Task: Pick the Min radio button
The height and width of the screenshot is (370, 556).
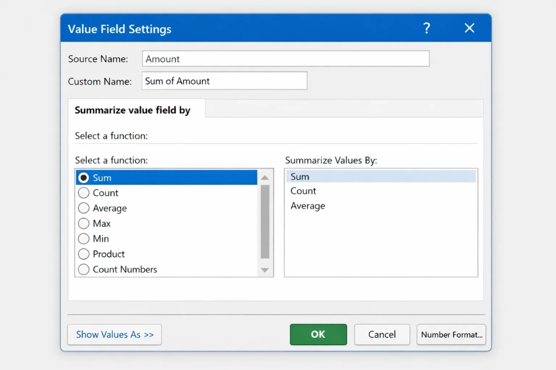Action: [x=84, y=239]
